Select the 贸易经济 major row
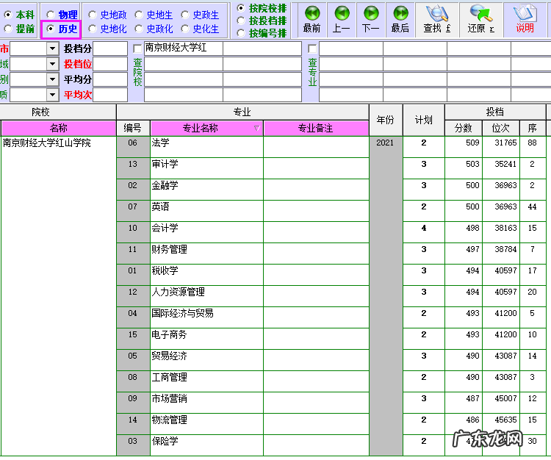The height and width of the screenshot is (460, 551). click(207, 360)
